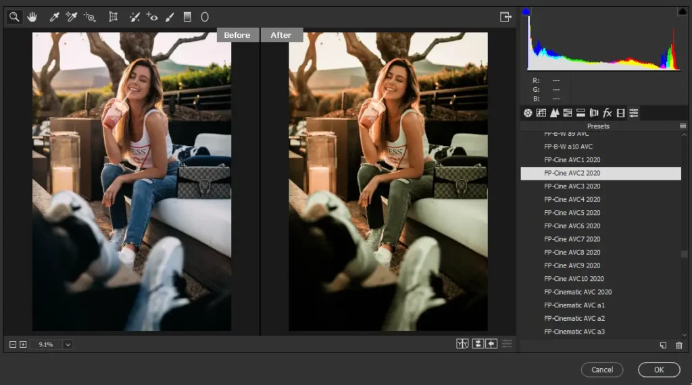
Task: Click the zoom out minus icon
Action: [x=13, y=344]
